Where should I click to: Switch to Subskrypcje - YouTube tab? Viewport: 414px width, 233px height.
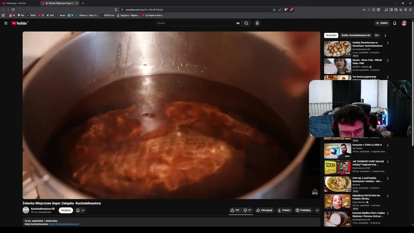point(19,3)
